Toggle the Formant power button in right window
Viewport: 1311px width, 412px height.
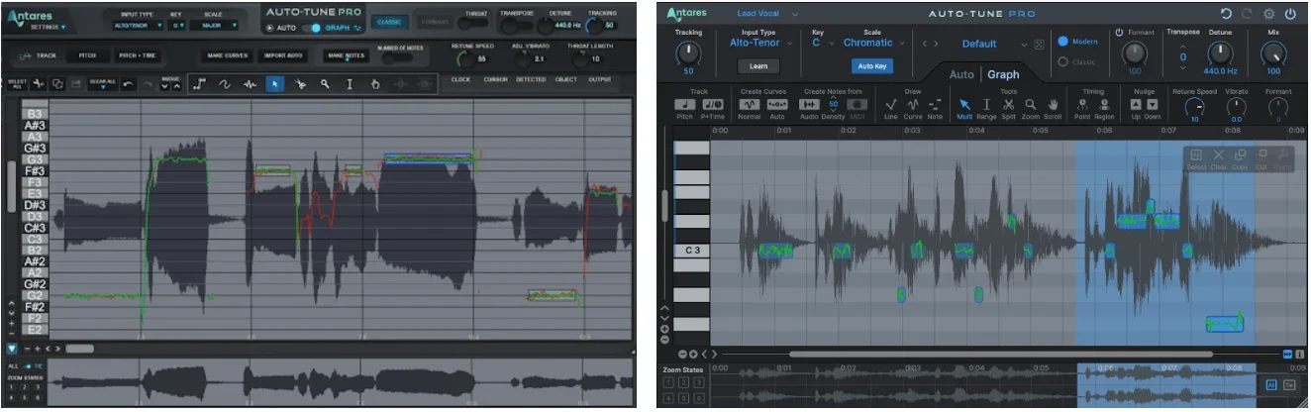(x=1120, y=32)
